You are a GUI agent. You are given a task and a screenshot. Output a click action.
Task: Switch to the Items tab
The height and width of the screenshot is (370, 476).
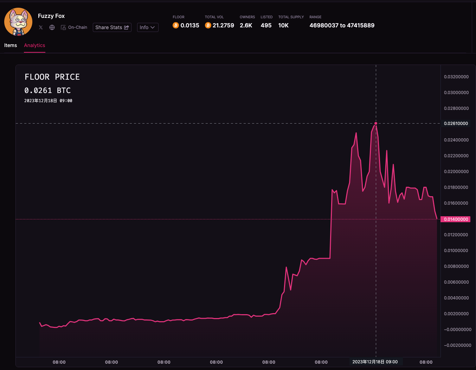coord(11,45)
